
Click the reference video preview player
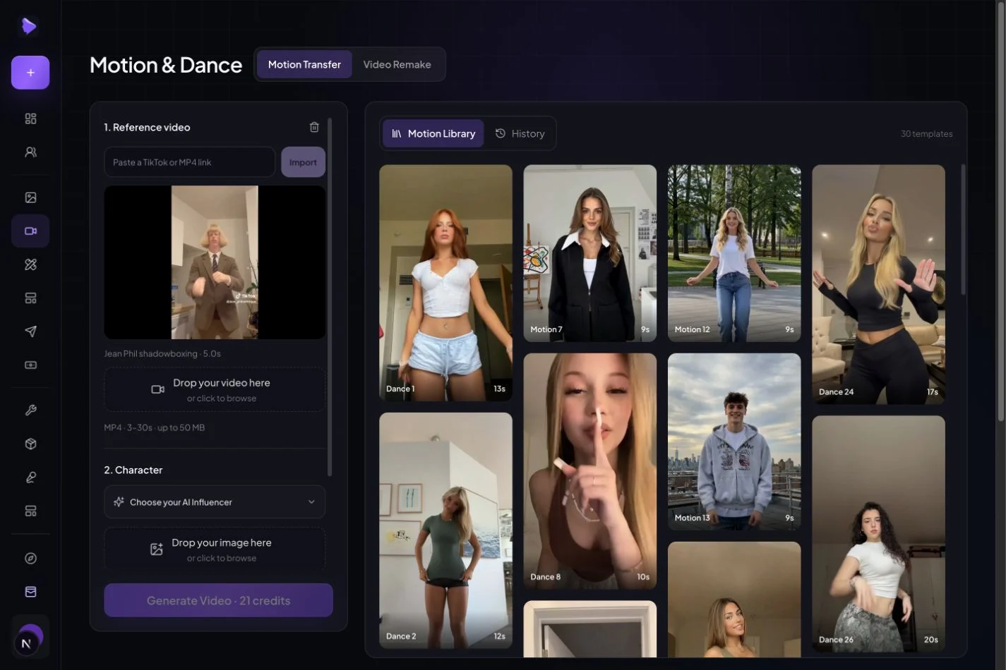pyautogui.click(x=215, y=262)
